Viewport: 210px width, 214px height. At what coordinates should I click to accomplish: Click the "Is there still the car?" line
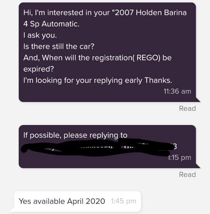pos(59,46)
